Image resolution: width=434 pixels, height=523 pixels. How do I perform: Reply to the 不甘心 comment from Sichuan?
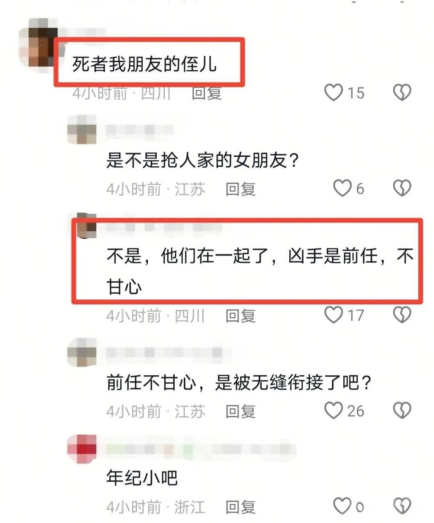pyautogui.click(x=241, y=316)
